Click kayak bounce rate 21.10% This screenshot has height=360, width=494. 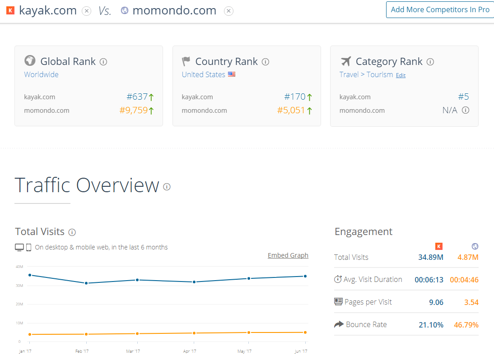pos(431,325)
